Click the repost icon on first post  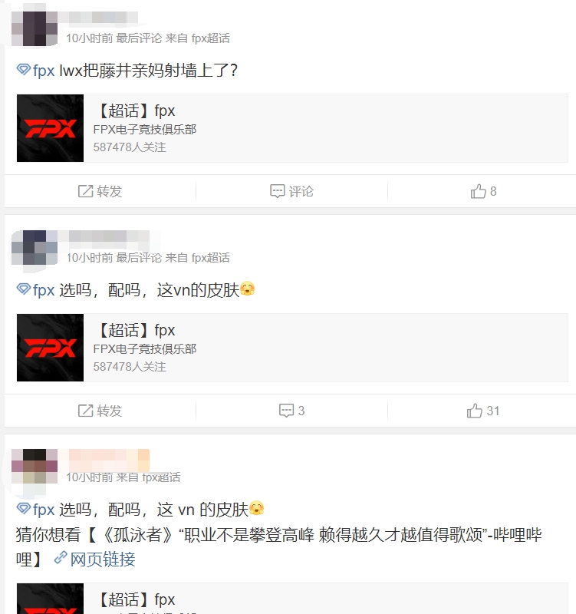(x=85, y=191)
